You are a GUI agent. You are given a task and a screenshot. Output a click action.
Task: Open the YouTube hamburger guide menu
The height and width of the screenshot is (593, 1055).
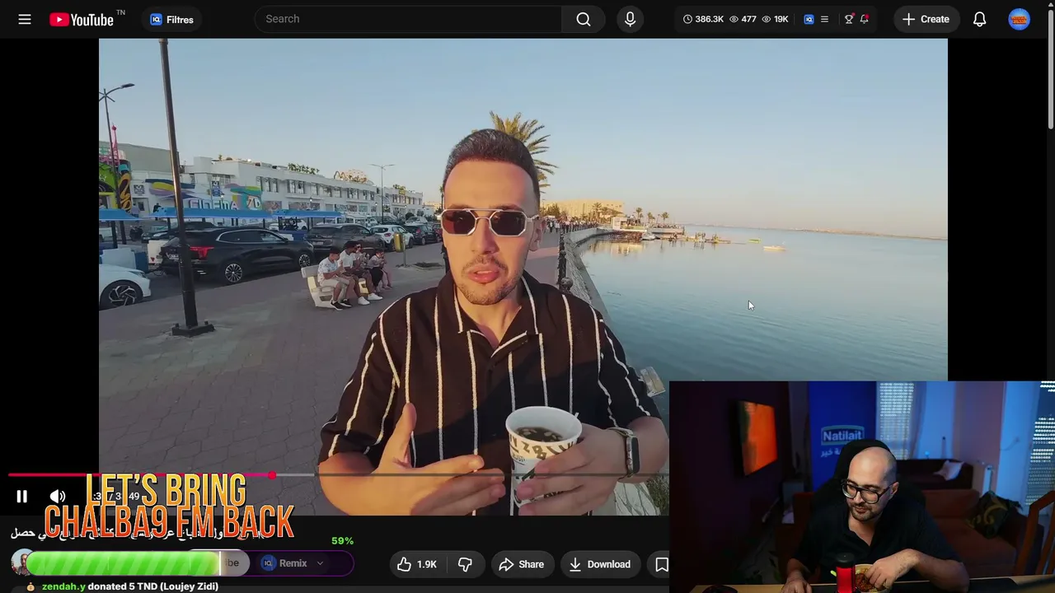25,19
